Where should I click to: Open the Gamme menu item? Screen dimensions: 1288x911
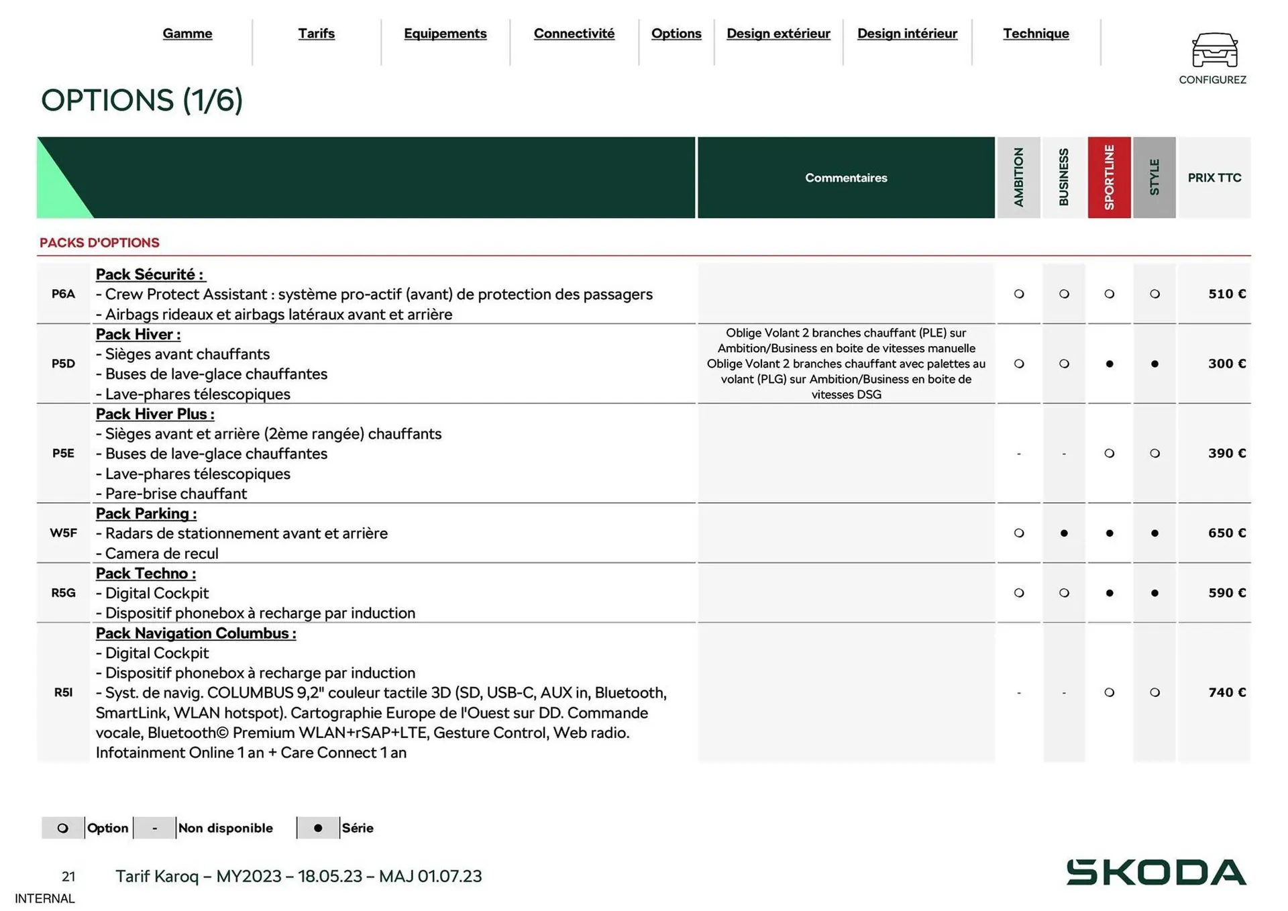pyautogui.click(x=187, y=34)
